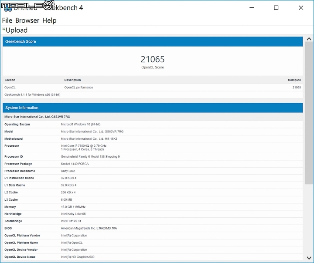The width and height of the screenshot is (314, 263).
Task: Click GenuineIntel Family 6 Model 158 value
Action: point(90,157)
